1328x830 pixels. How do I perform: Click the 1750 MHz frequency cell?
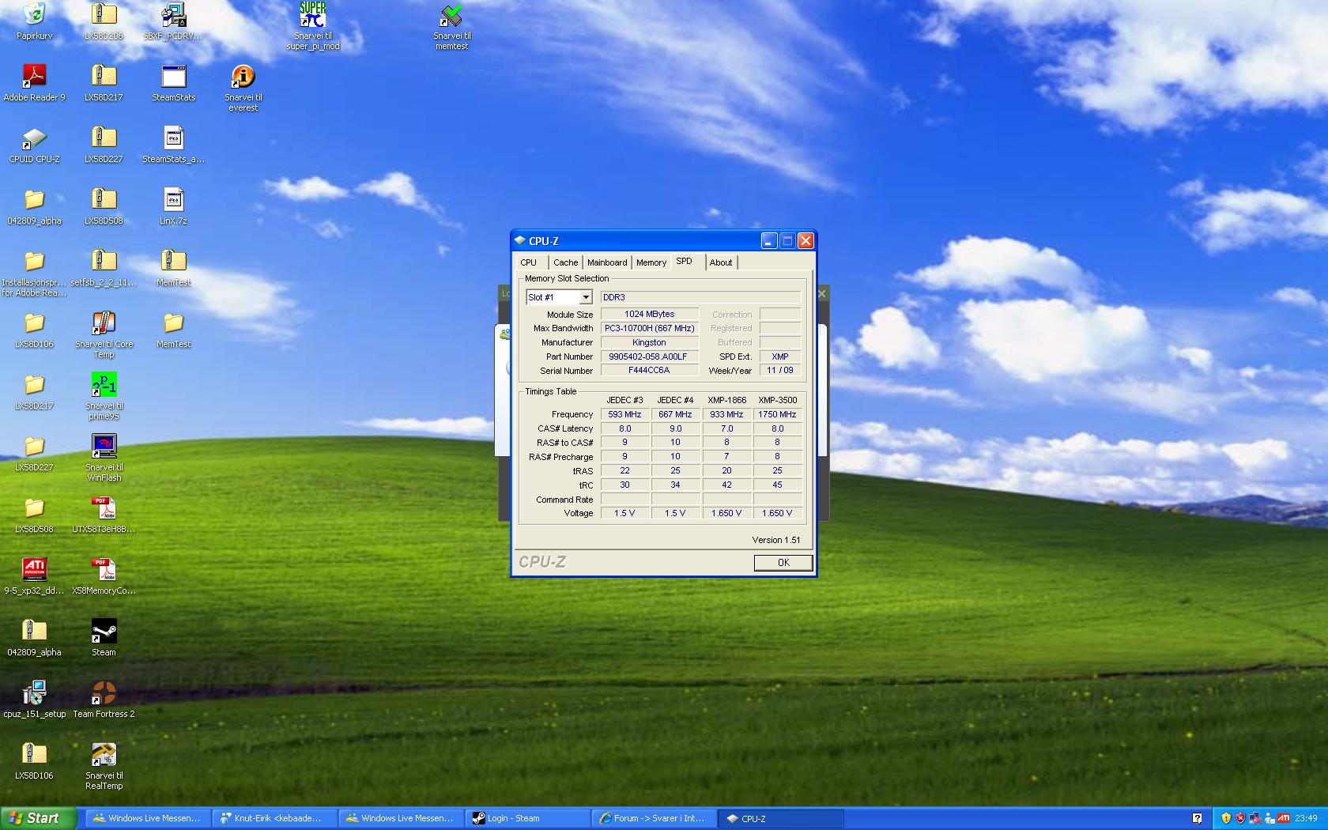click(x=778, y=414)
